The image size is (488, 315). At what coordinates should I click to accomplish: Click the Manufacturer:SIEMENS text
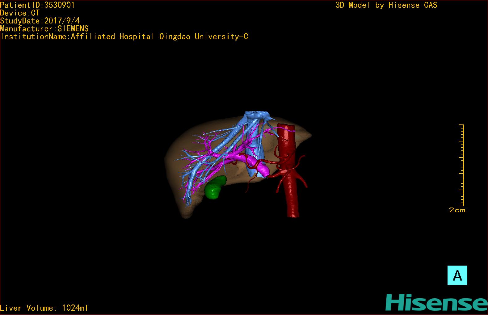[44, 29]
